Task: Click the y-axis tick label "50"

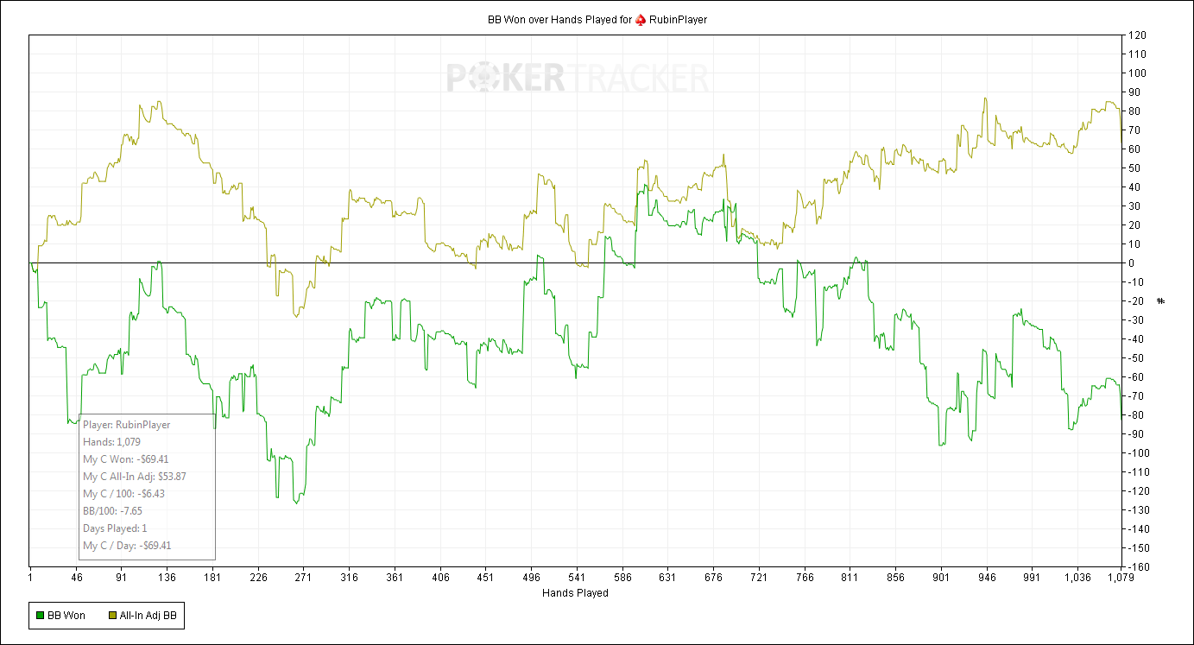Action: 1134,168
